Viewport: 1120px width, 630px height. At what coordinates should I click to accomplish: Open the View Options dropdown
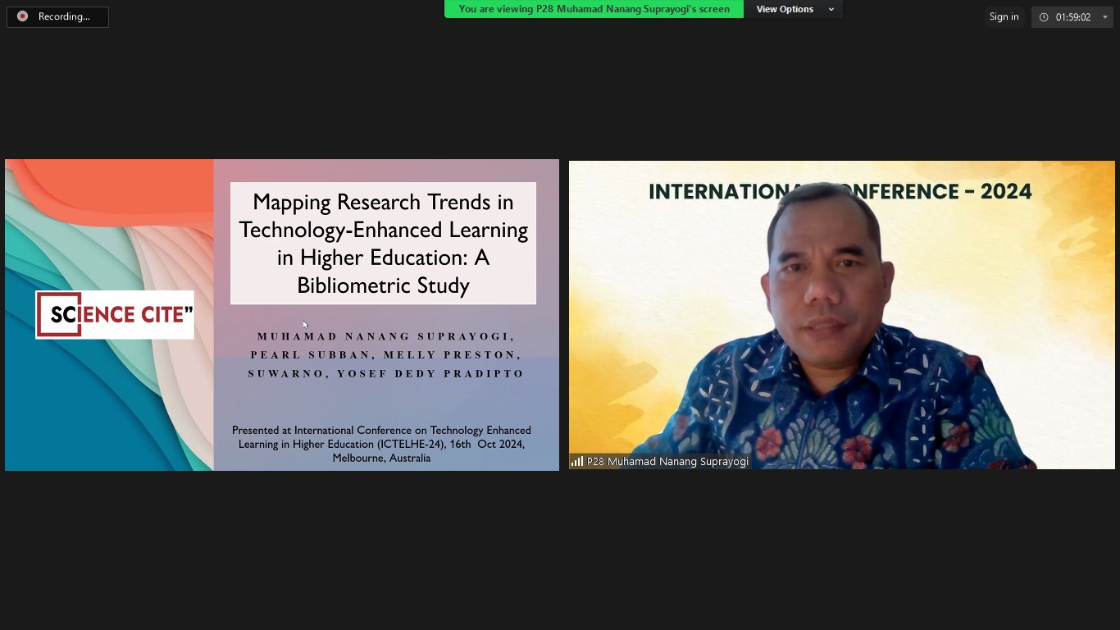[x=794, y=9]
